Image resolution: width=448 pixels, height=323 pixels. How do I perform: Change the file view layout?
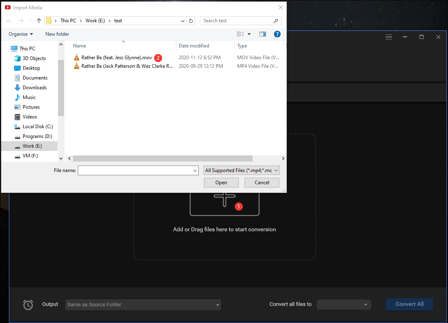(240, 34)
